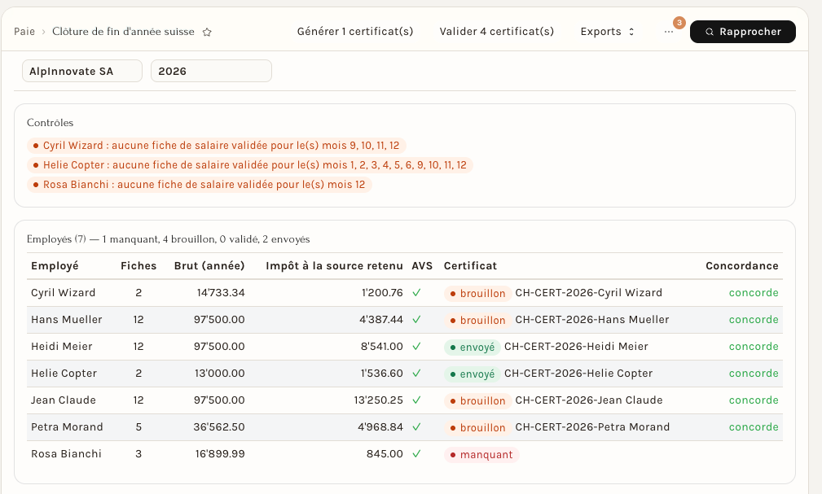
Task: Open certificate CH-CERT-2026-Hans Mueller
Action: point(592,320)
